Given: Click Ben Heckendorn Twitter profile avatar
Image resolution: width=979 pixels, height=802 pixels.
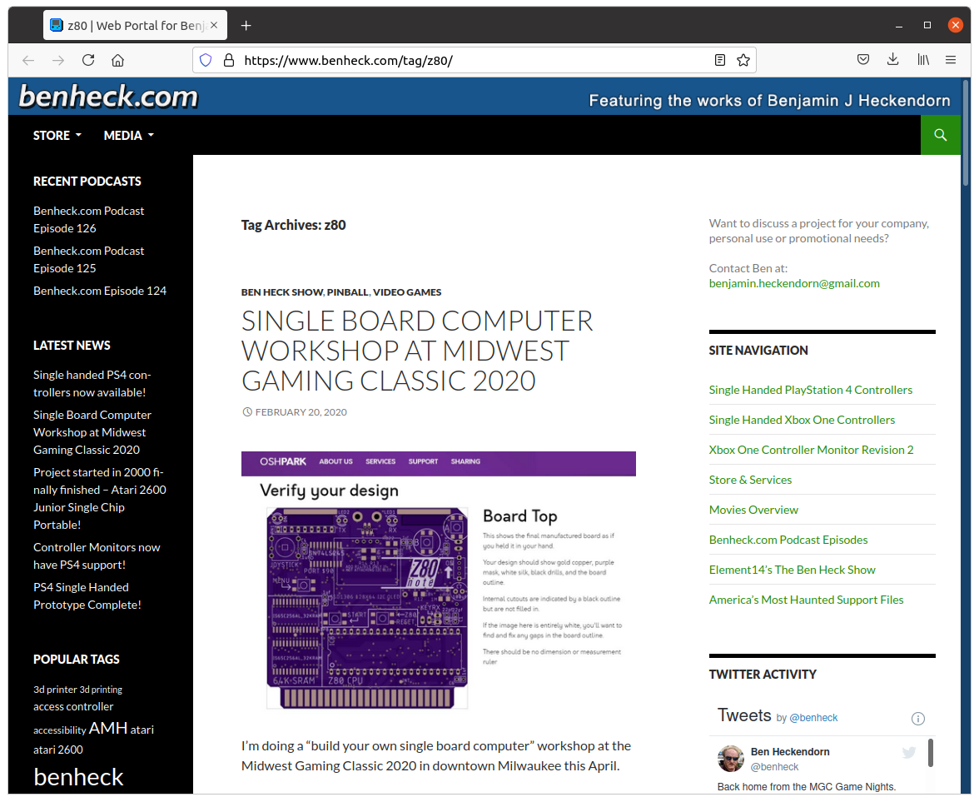Looking at the screenshot, I should tap(731, 758).
